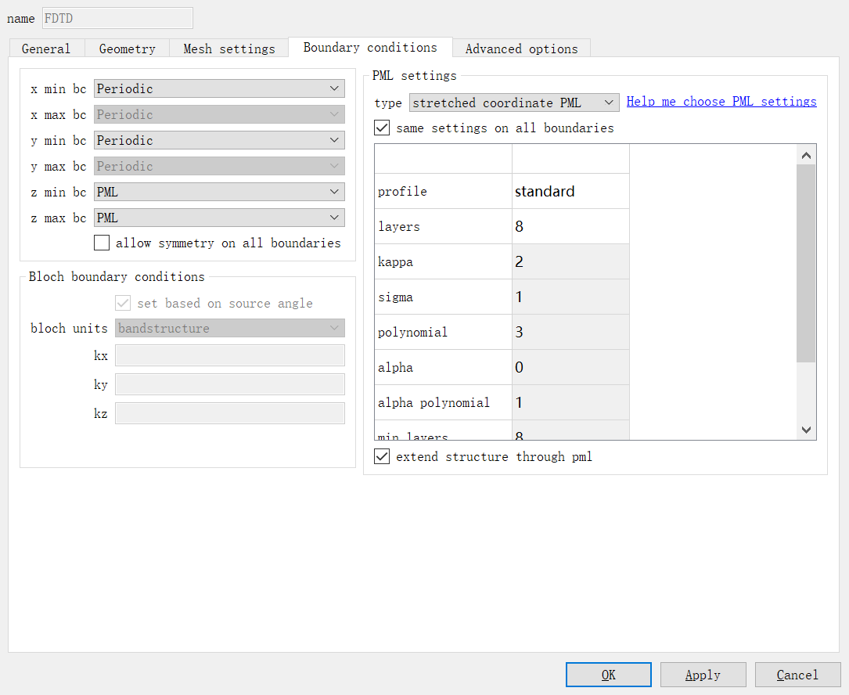Toggle same settings on all boundaries
The width and height of the screenshot is (849, 695).
[382, 128]
